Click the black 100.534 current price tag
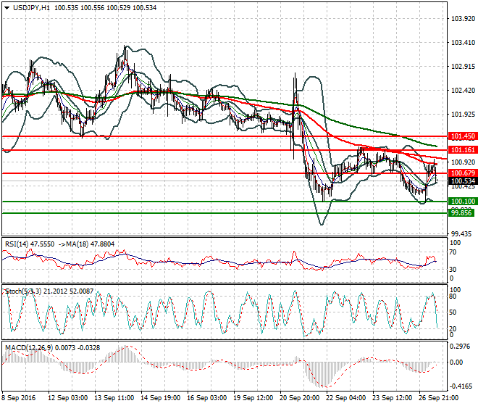 [462, 181]
